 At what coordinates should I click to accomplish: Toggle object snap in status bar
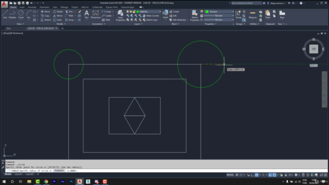click(x=274, y=175)
